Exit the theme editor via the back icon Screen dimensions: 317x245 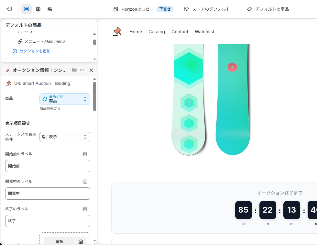coord(9,9)
